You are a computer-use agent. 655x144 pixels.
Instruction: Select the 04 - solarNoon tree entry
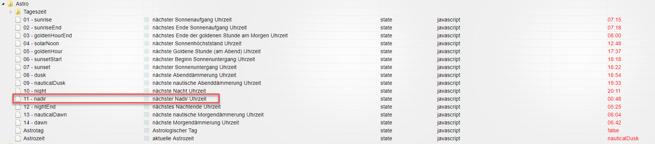41,43
